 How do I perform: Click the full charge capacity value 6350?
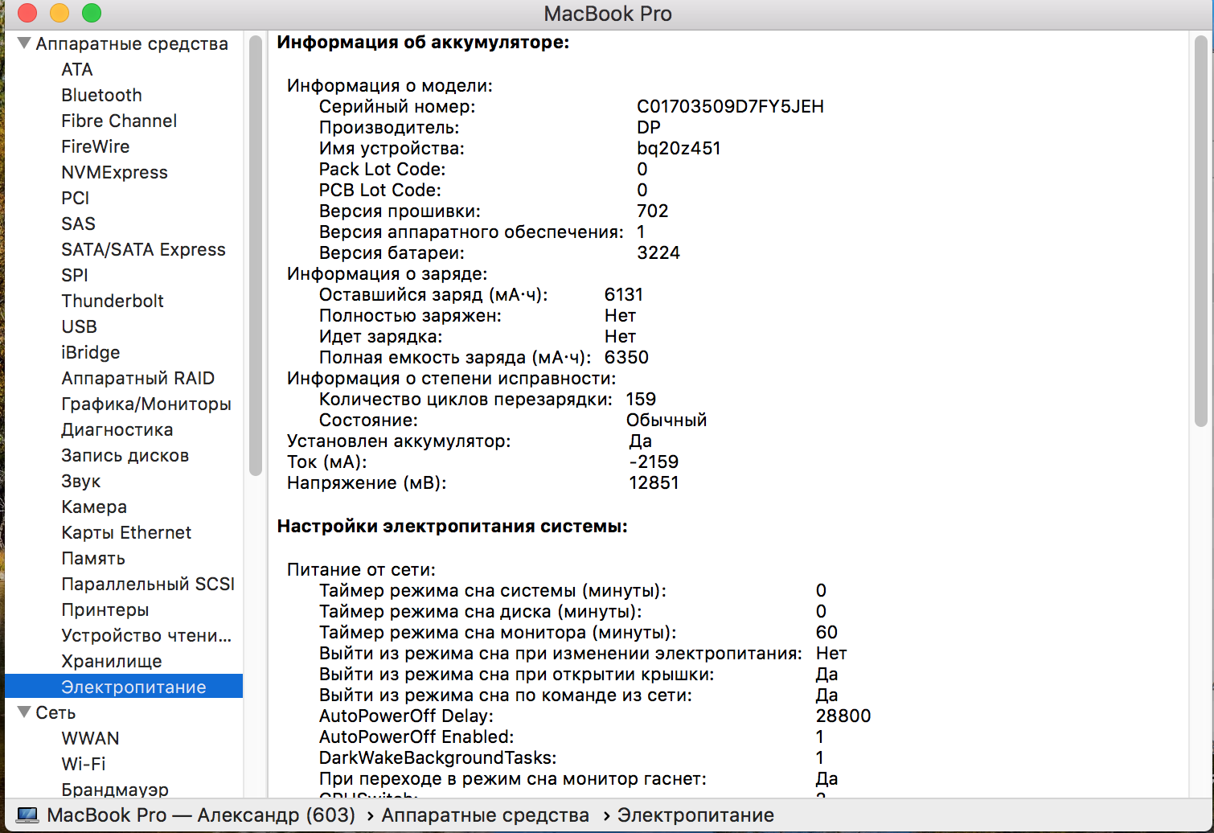tap(626, 357)
